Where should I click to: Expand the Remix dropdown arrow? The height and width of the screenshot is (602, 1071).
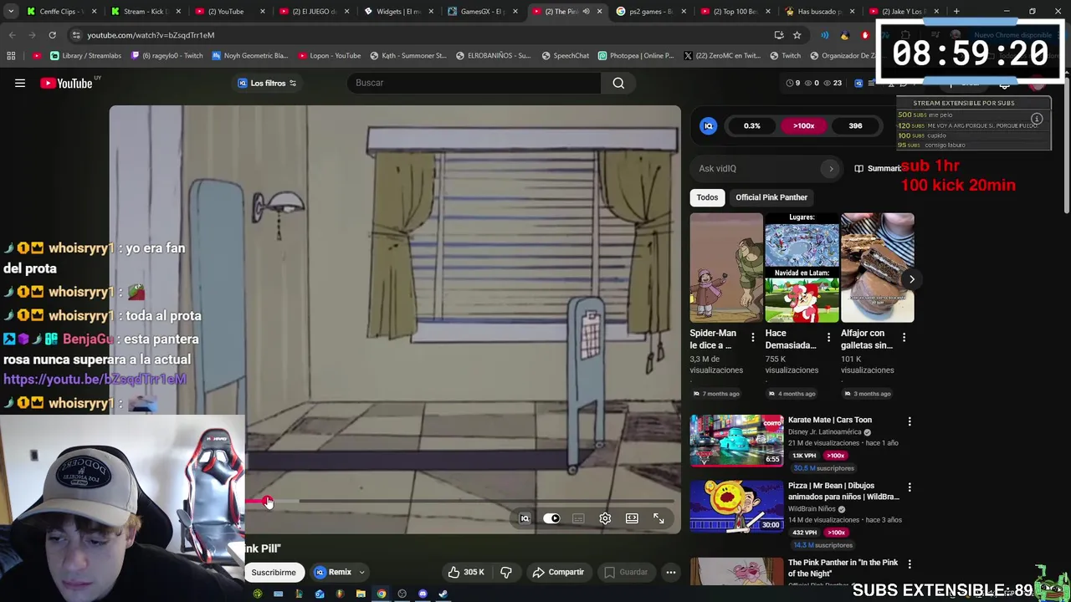tap(361, 573)
